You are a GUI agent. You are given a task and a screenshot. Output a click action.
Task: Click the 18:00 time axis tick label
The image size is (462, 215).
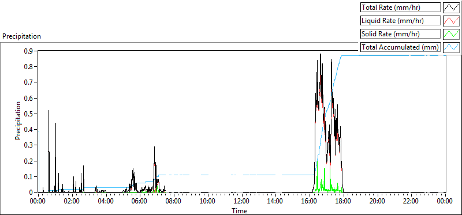[343, 201]
